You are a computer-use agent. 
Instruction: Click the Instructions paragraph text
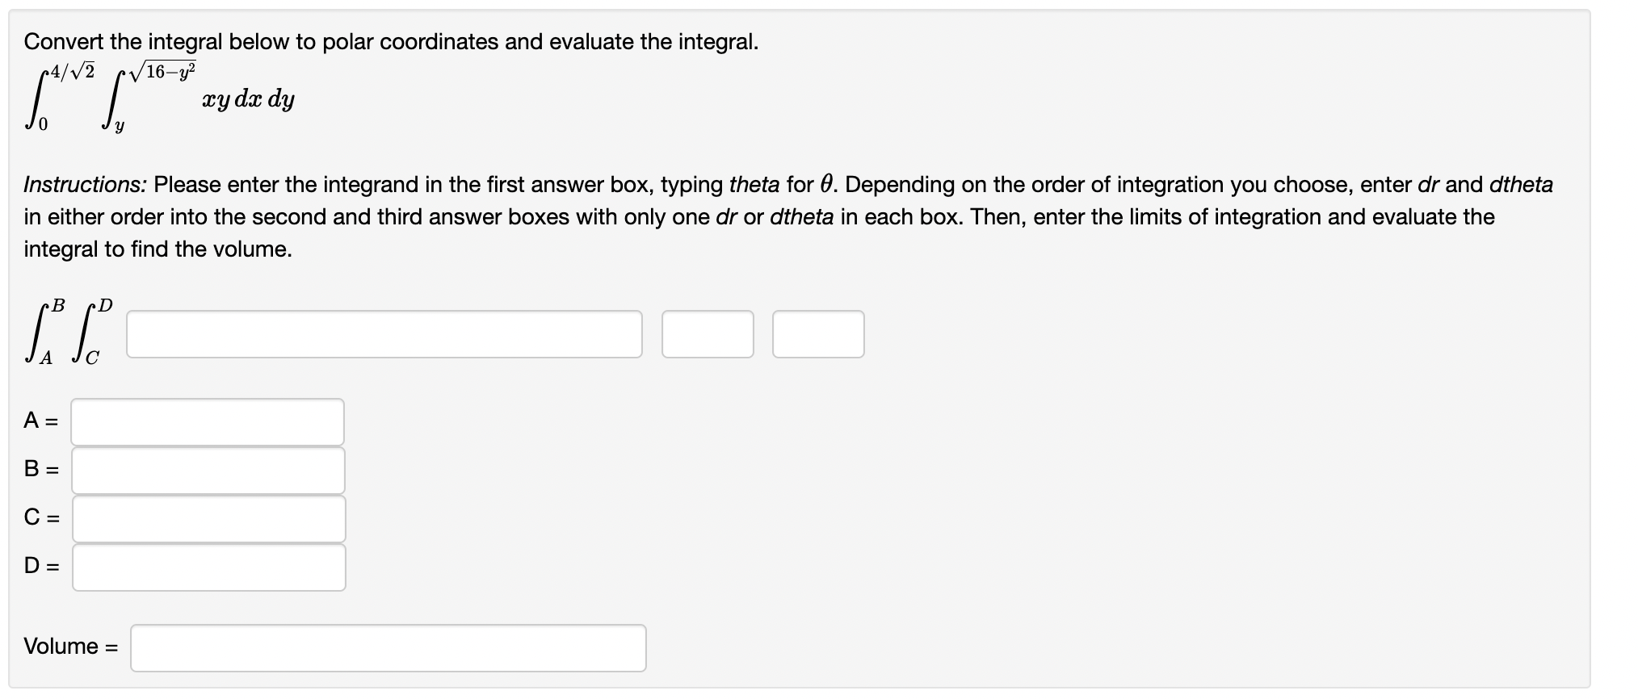coord(727,216)
